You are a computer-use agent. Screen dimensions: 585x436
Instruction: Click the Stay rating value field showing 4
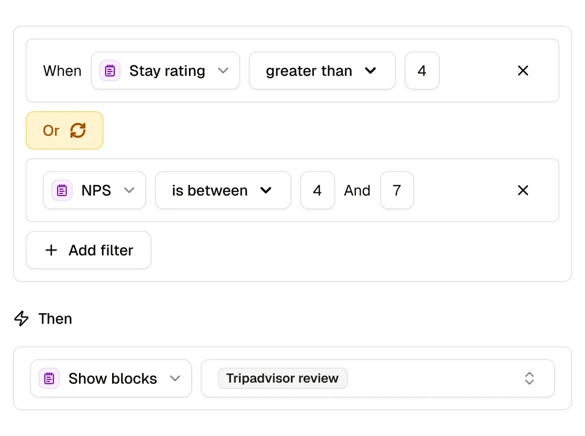422,71
